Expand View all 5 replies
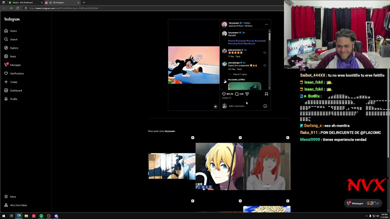 tap(240, 74)
